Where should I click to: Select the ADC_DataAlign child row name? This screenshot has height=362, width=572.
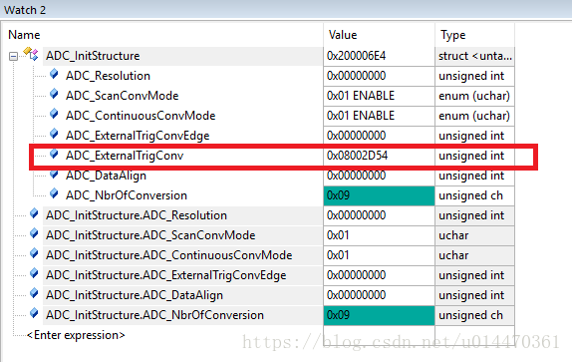(106, 176)
